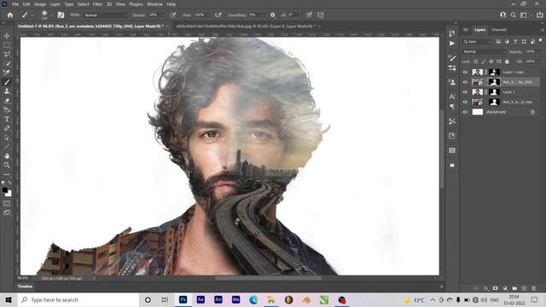
Task: Click the foreground color swatch
Action: pos(4,190)
